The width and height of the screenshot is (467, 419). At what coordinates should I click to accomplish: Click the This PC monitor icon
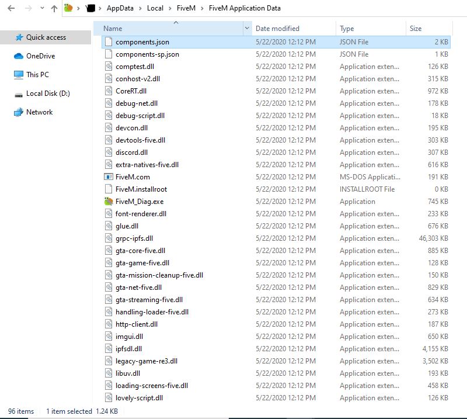(19, 75)
